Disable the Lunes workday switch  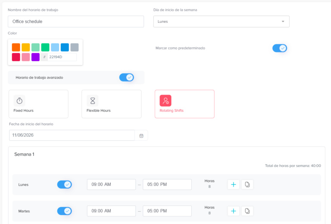64,184
